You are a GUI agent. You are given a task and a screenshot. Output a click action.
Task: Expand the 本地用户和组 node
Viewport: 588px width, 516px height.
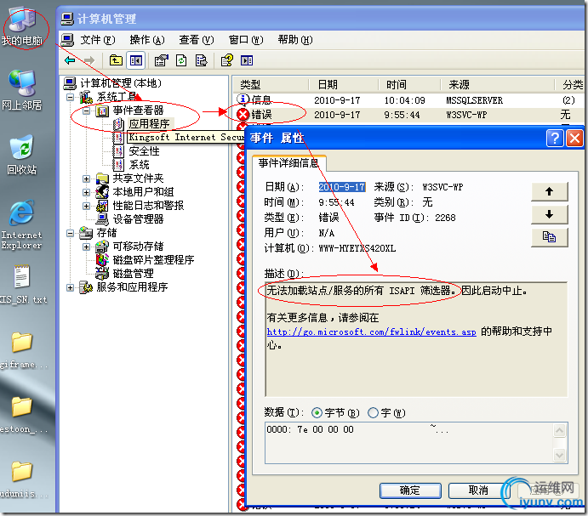pos(86,192)
